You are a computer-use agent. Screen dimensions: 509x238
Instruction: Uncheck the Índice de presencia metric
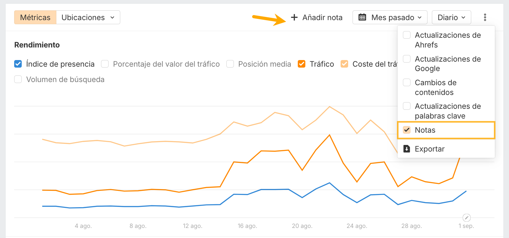[x=18, y=64]
